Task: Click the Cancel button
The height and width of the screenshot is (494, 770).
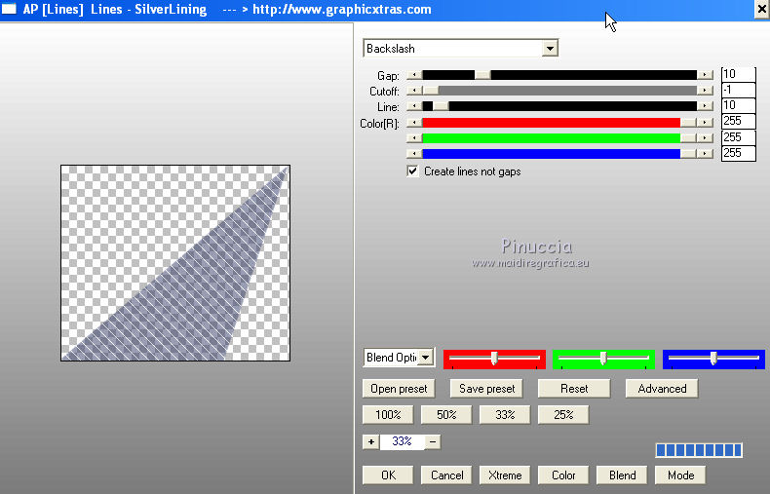Action: [x=446, y=475]
